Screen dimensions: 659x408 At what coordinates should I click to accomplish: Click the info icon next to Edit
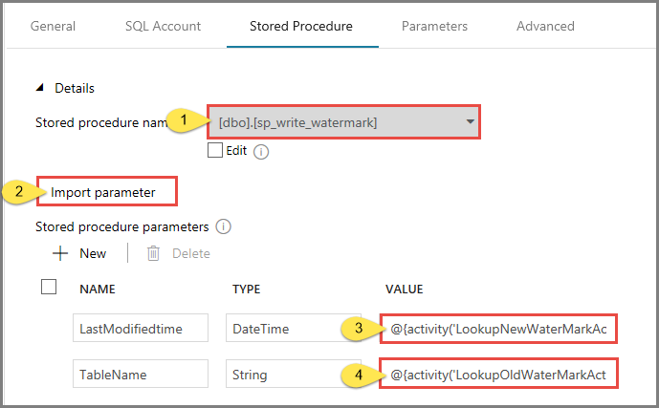click(261, 152)
